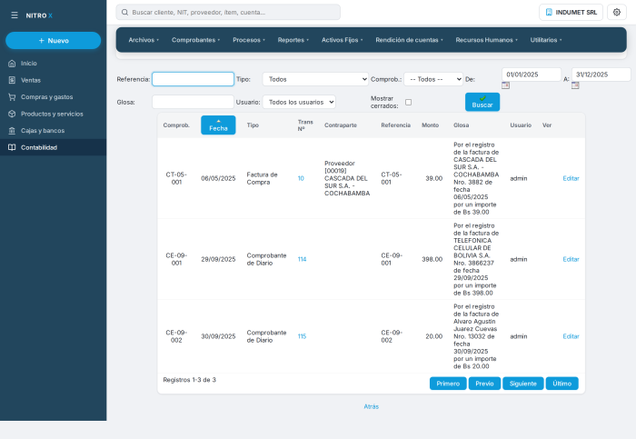Viewport: 636px width, 439px height.
Task: Click Editar for CE-09-001 row
Action: [x=571, y=259]
